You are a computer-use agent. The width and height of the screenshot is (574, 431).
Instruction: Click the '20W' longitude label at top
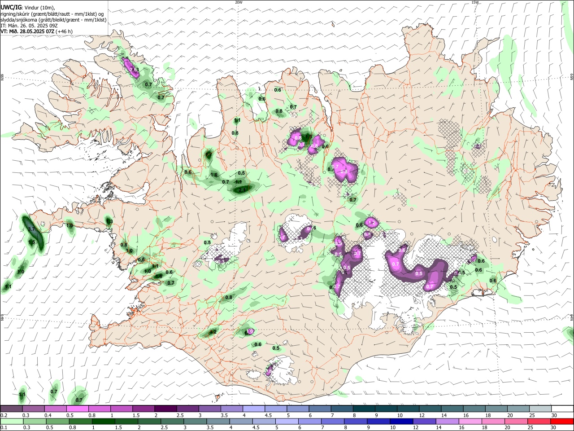point(239,2)
